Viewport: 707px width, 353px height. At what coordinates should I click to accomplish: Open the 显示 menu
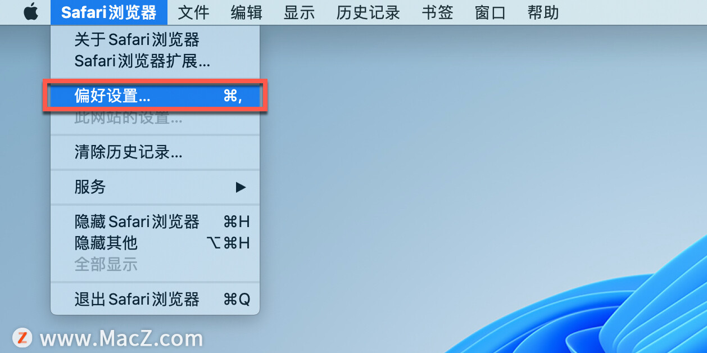point(299,12)
